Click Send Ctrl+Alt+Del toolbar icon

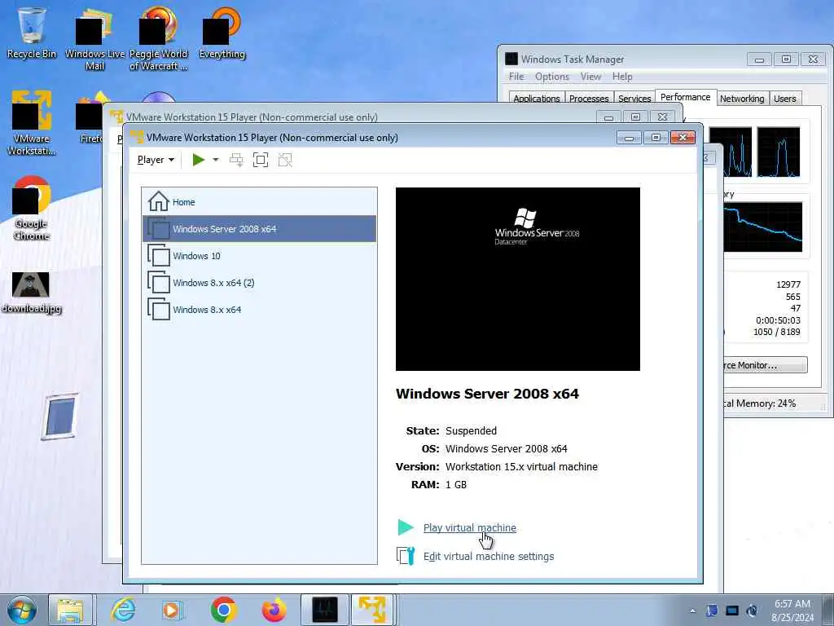click(236, 160)
